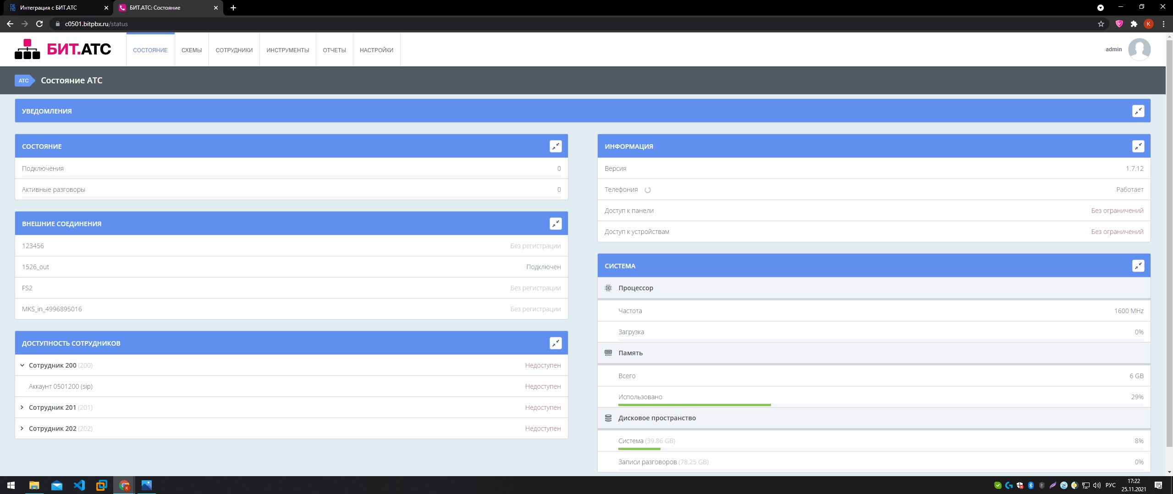Focus the browser address bar
This screenshot has width=1173, height=494.
tap(573, 24)
